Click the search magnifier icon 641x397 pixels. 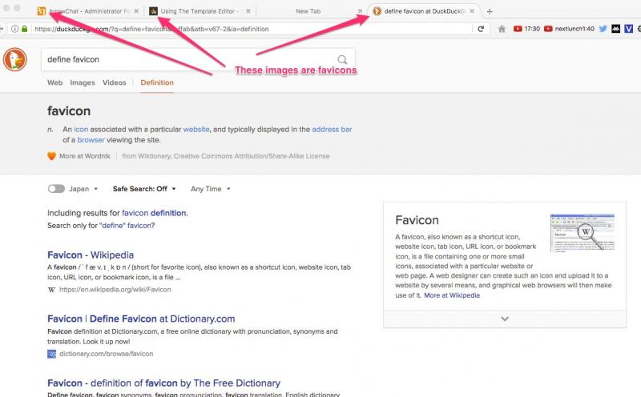343,59
